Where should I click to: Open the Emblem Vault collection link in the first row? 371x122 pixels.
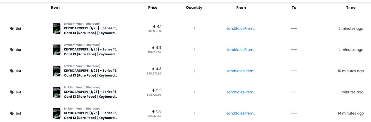(x=82, y=23)
